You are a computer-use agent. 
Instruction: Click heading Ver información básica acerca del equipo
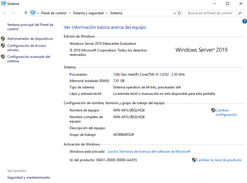pyautogui.click(x=105, y=27)
